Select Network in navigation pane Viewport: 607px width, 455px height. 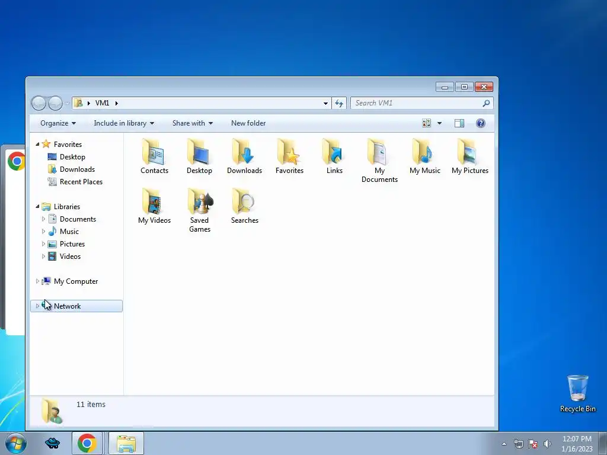[x=76, y=306]
